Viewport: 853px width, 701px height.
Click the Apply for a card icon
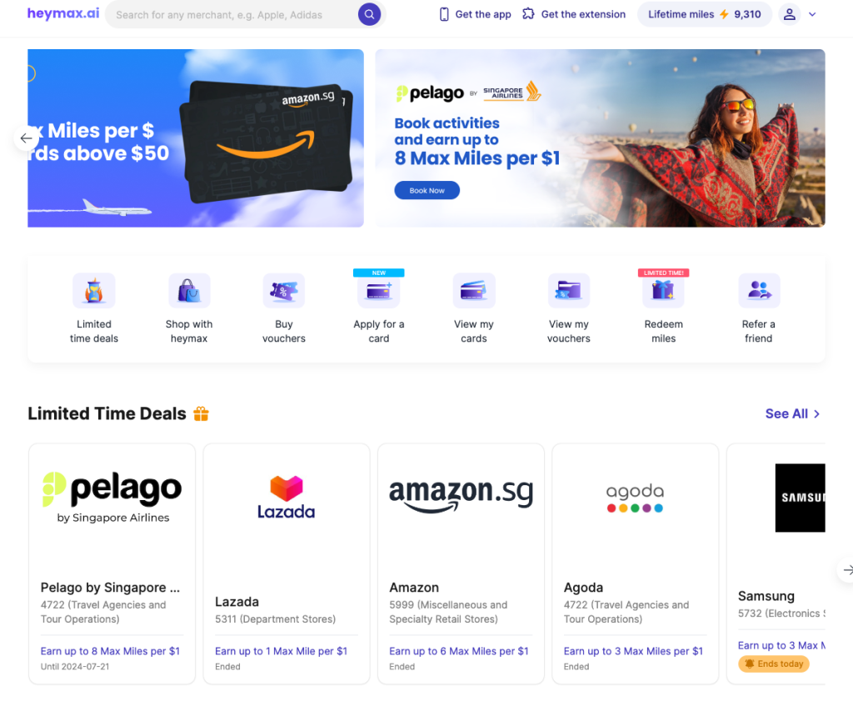tap(379, 291)
